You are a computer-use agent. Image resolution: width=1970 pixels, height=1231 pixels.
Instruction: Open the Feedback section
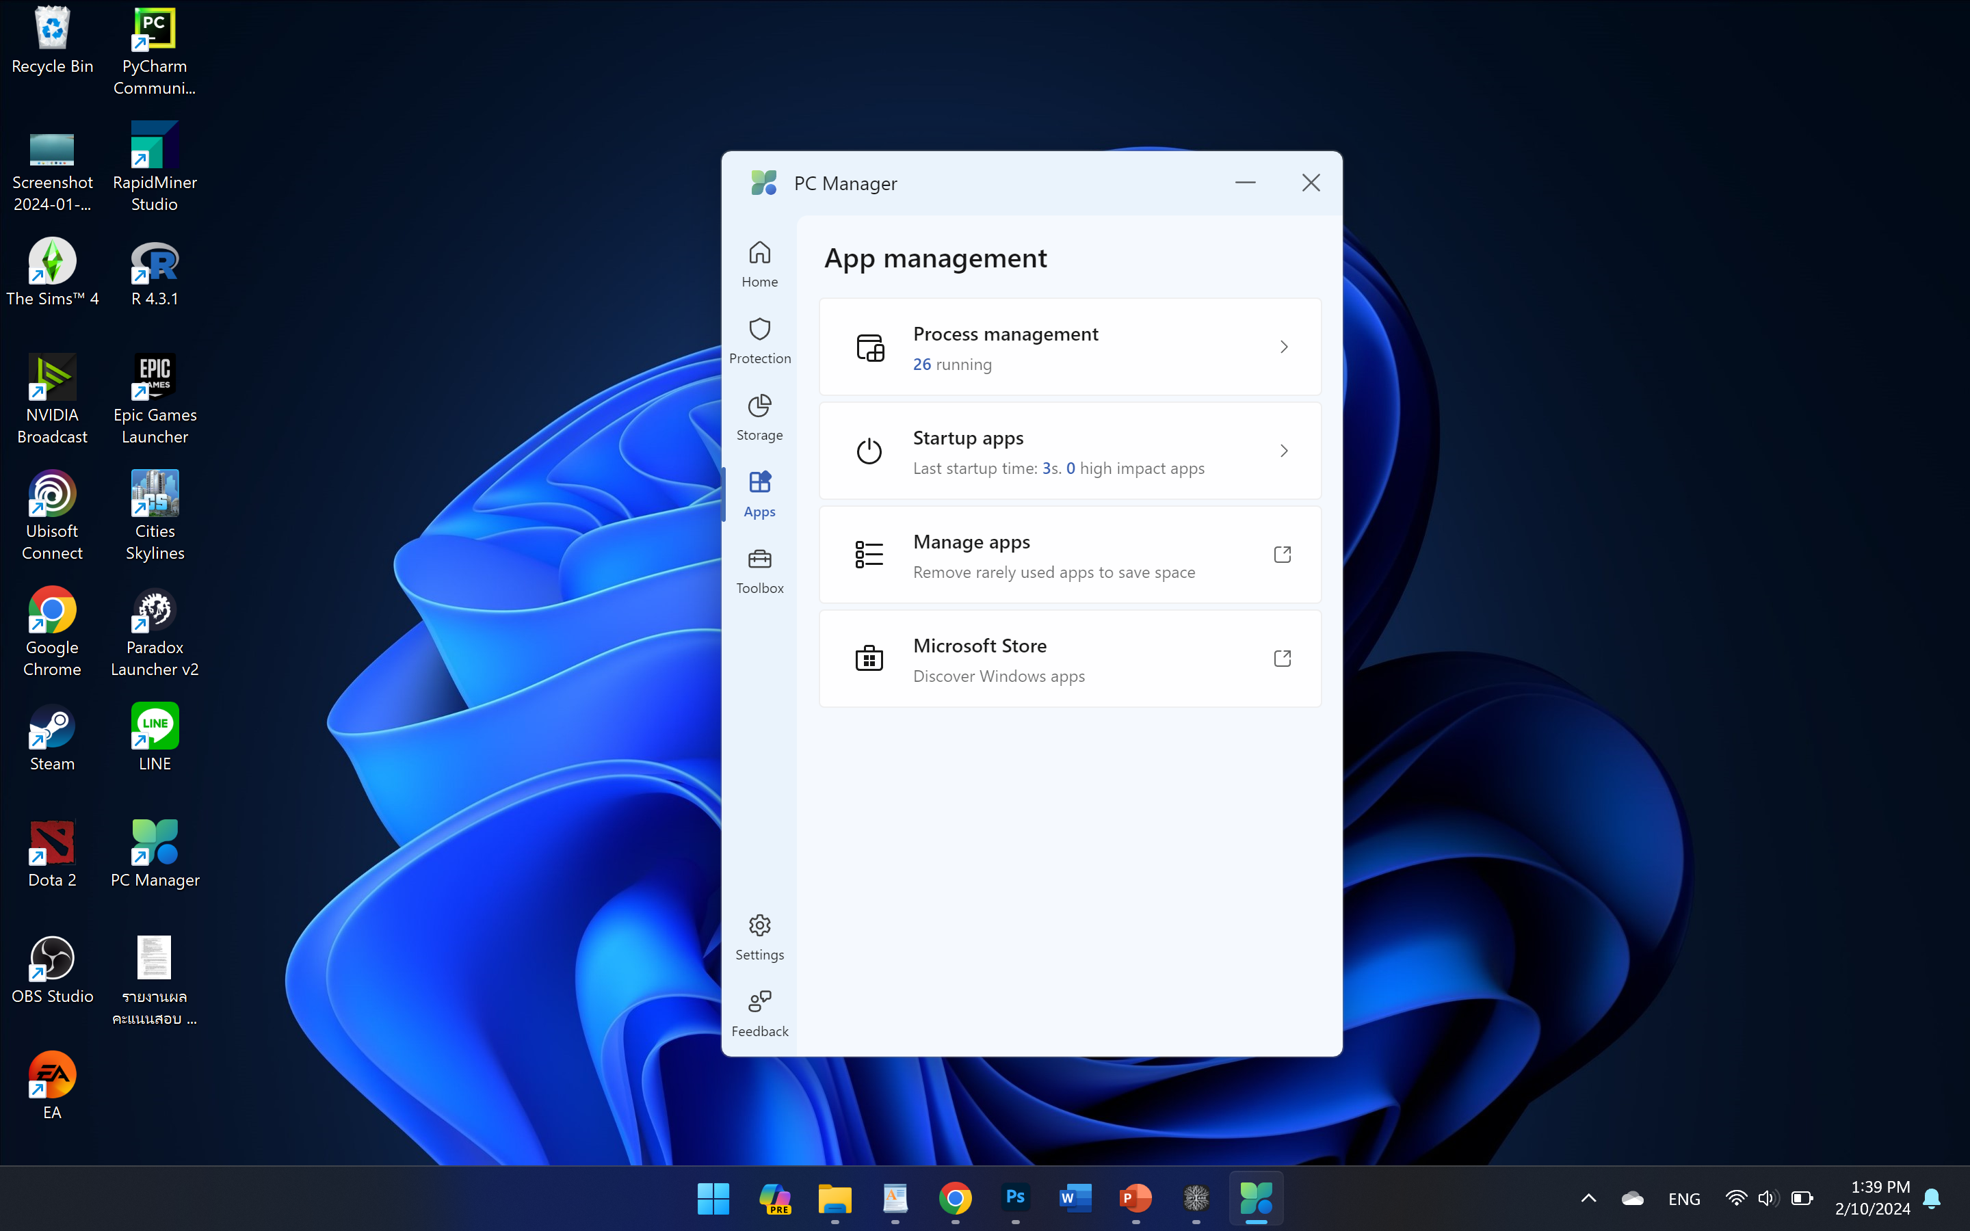[x=759, y=1014]
